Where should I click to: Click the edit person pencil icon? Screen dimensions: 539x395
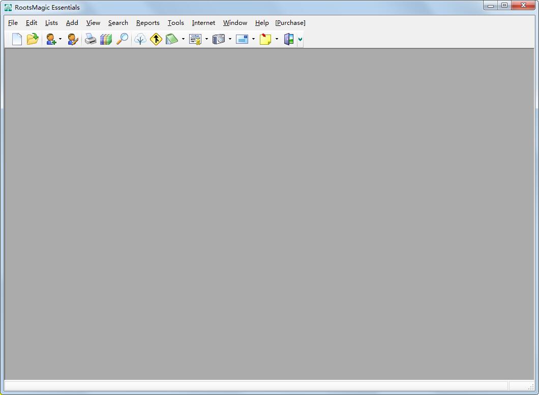pos(73,39)
